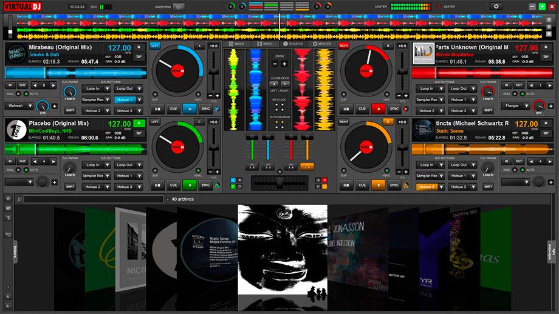Expand the Sampler Rec dropdown on Placebo deck

click(108, 176)
